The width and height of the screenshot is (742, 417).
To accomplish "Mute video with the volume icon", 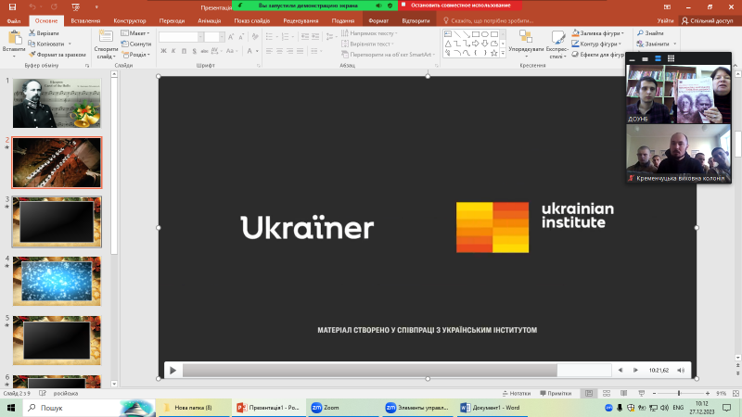I will (x=681, y=370).
